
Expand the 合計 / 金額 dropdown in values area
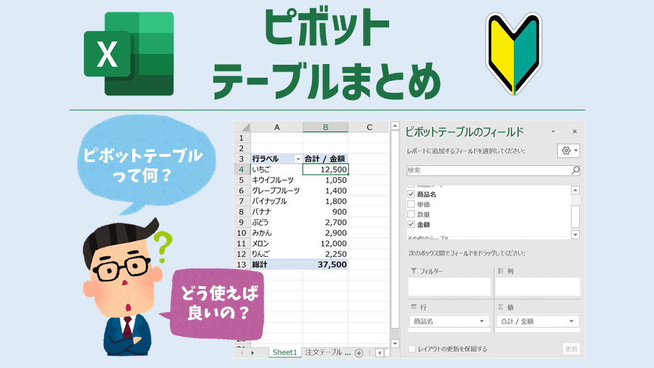571,321
